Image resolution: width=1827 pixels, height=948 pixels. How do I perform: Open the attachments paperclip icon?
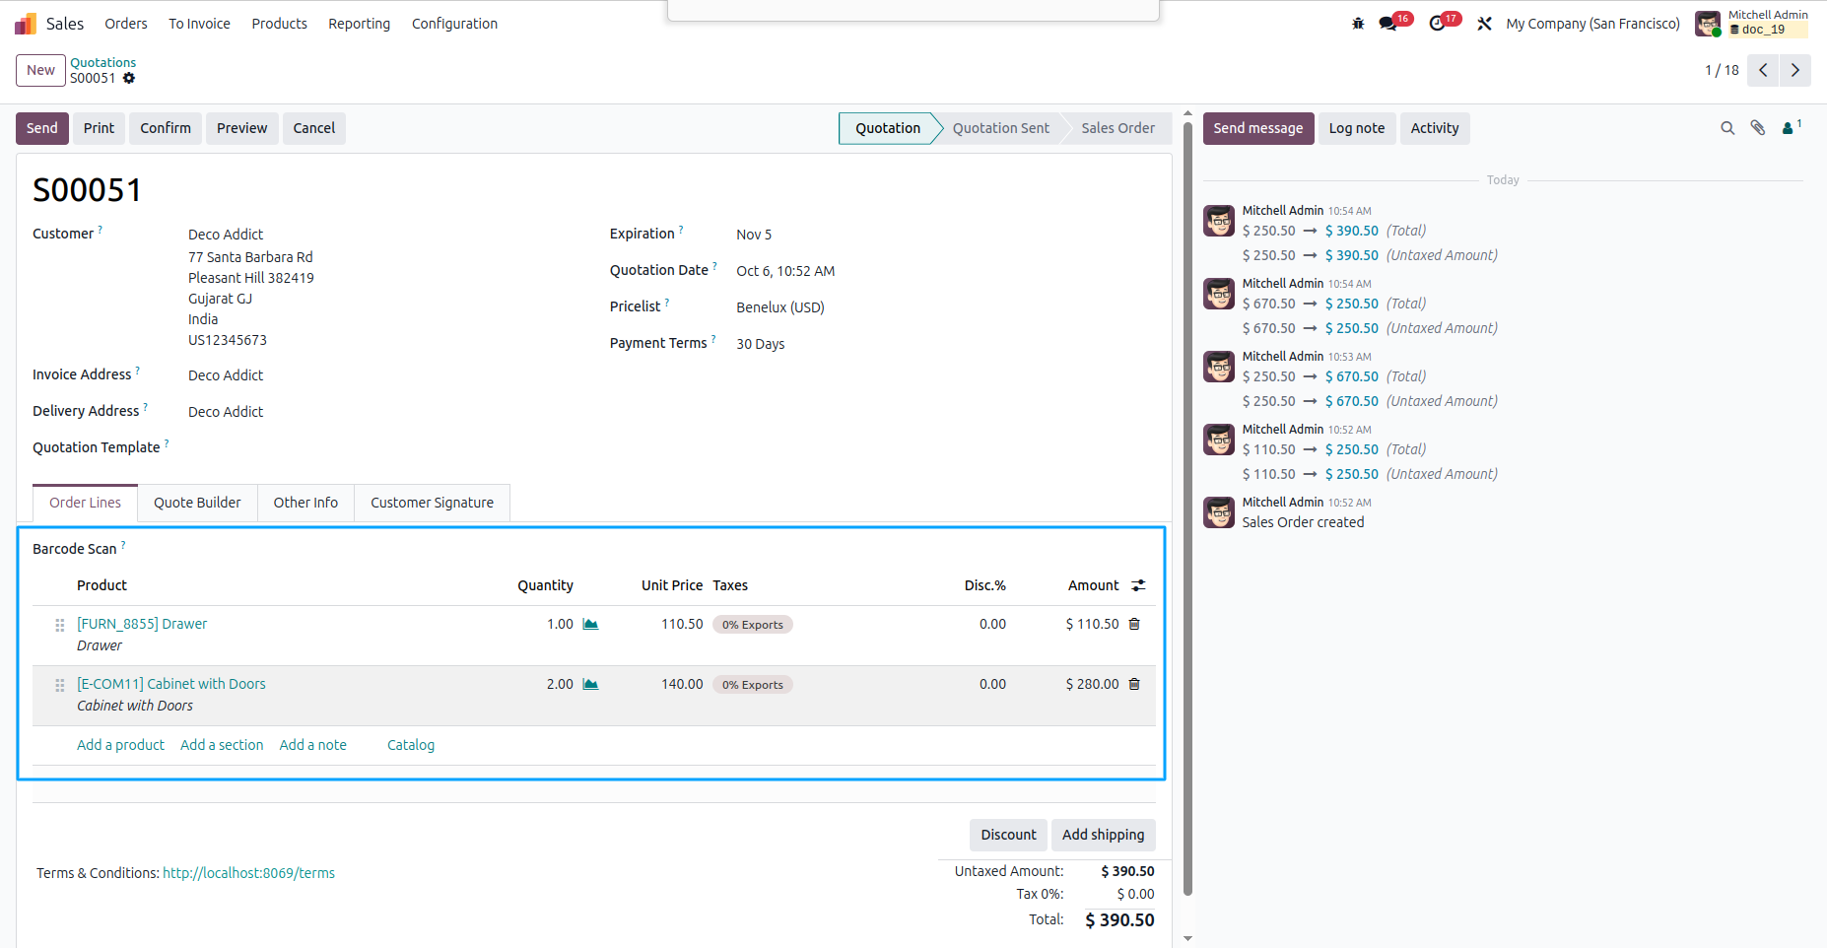1758,128
